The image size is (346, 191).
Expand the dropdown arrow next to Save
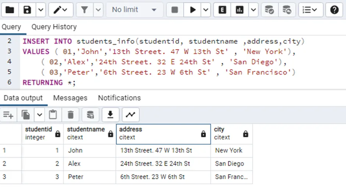coord(40,10)
